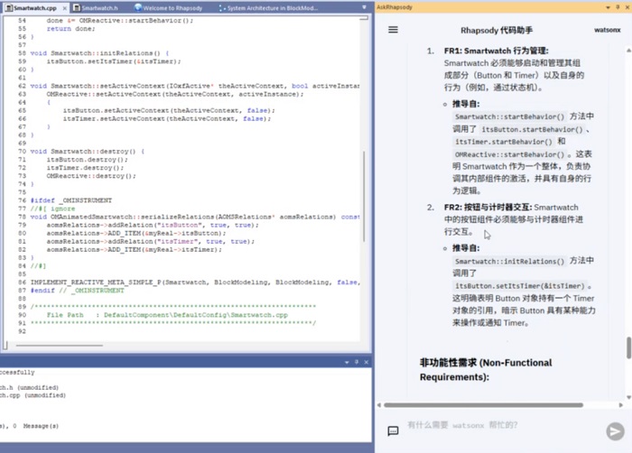632x453 pixels.
Task: Click the FR1 heading in chat
Action: [497, 51]
